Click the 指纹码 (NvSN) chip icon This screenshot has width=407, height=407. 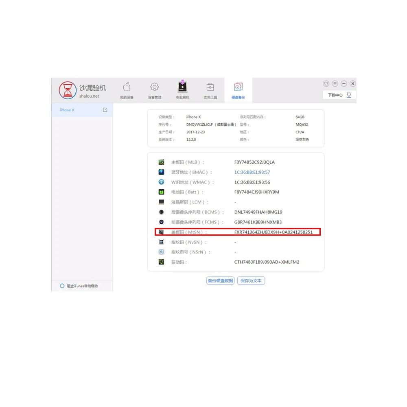[x=162, y=242]
